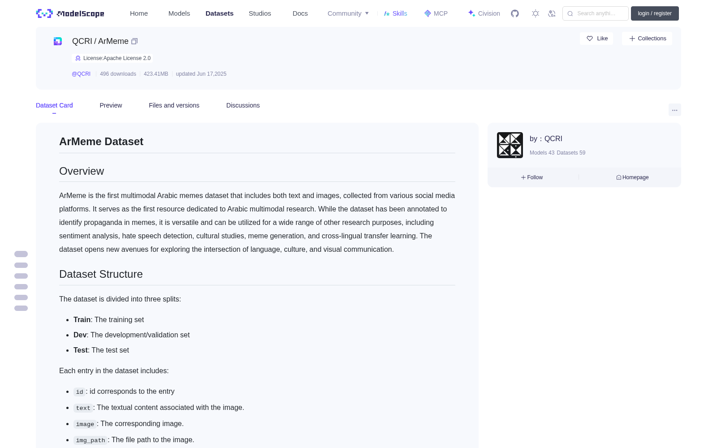Image resolution: width=717 pixels, height=448 pixels.
Task: Open the Models section
Action: click(179, 13)
